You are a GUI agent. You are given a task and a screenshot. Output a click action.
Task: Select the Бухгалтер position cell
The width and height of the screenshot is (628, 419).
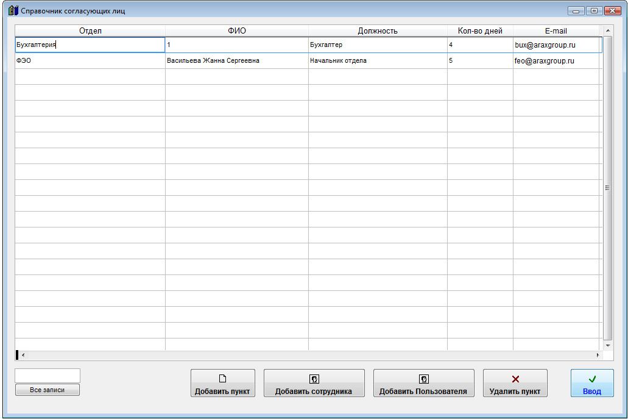[378, 45]
